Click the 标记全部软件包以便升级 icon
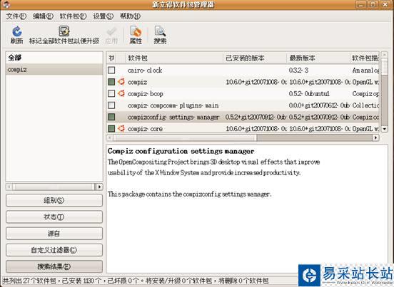This screenshot has height=287, width=394. pyautogui.click(x=64, y=31)
